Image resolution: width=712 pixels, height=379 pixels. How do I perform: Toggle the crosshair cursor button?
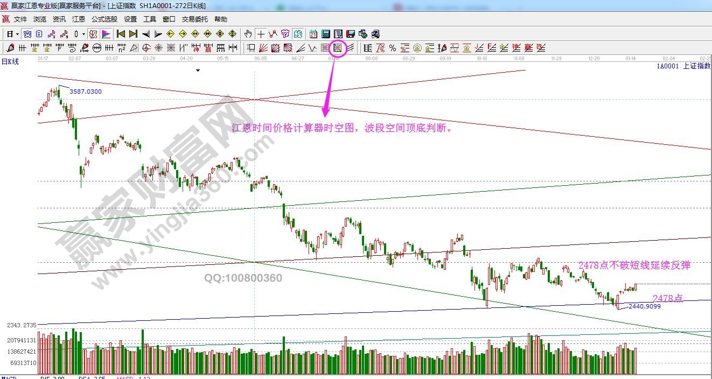261,34
